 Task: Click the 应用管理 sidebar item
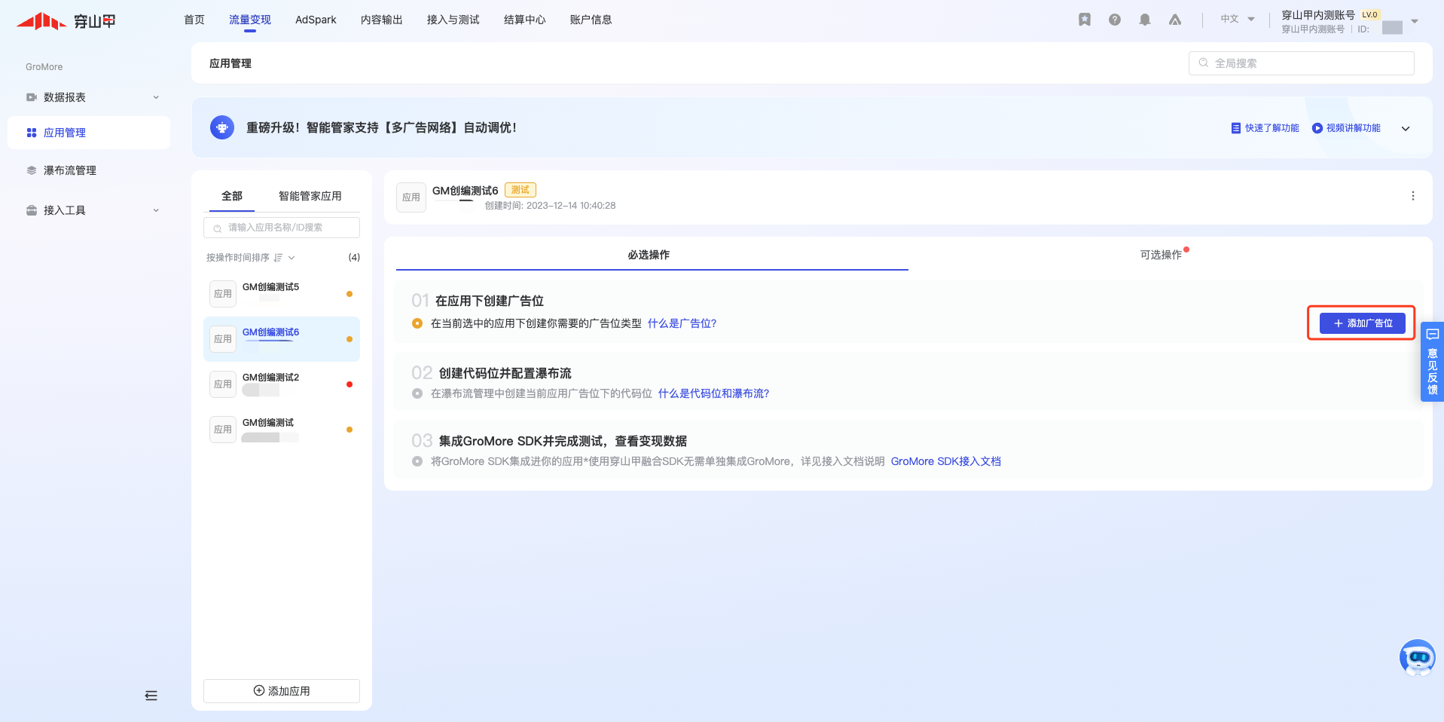click(x=89, y=133)
